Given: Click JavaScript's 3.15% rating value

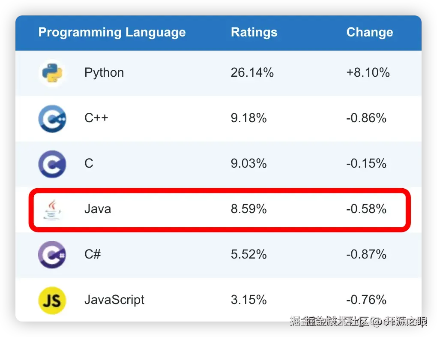Looking at the screenshot, I should [248, 300].
